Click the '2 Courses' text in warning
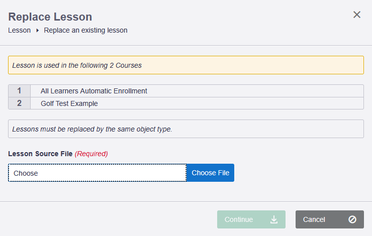This screenshot has height=236, width=372. [x=126, y=65]
